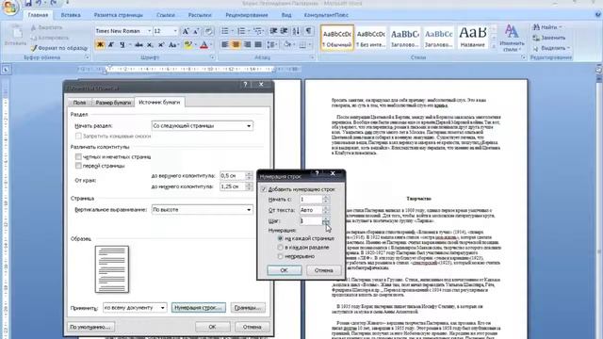Click the 'Начать с' input field
Screen dimensions: 603x339
coord(311,200)
